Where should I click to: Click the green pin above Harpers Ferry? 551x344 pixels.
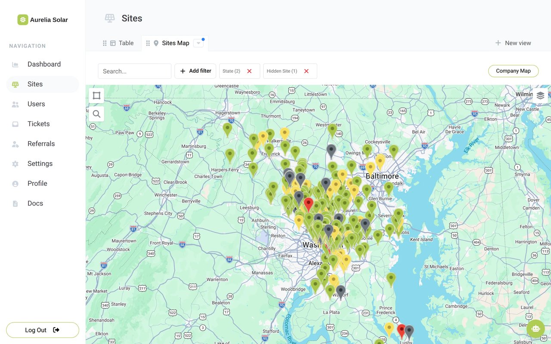coord(230,155)
